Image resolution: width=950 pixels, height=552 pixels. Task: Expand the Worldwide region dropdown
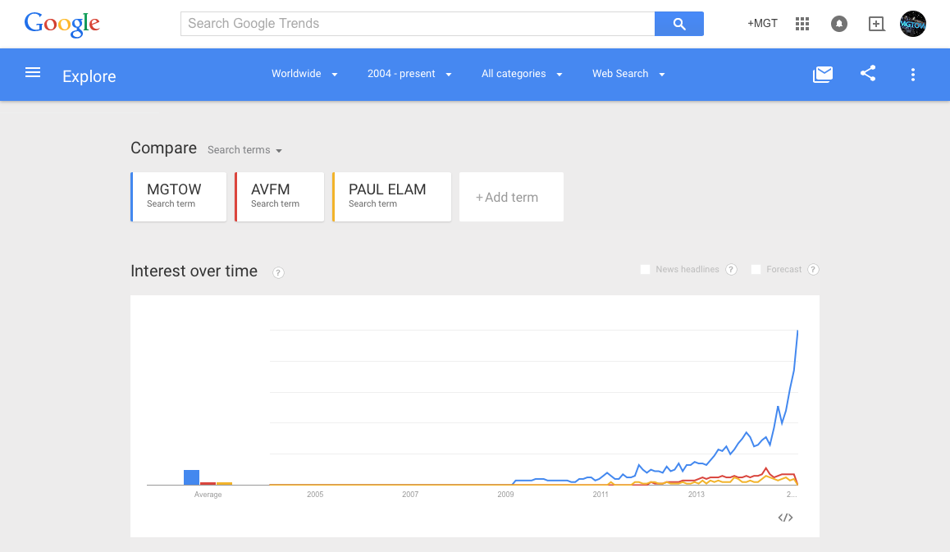click(304, 74)
